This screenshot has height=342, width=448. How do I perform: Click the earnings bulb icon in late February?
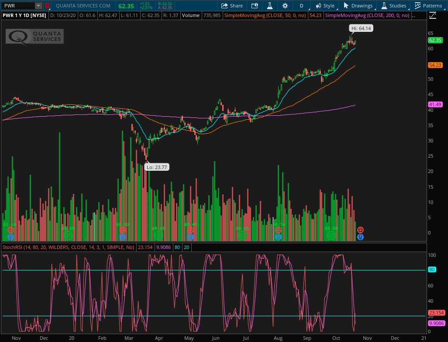coord(122,237)
